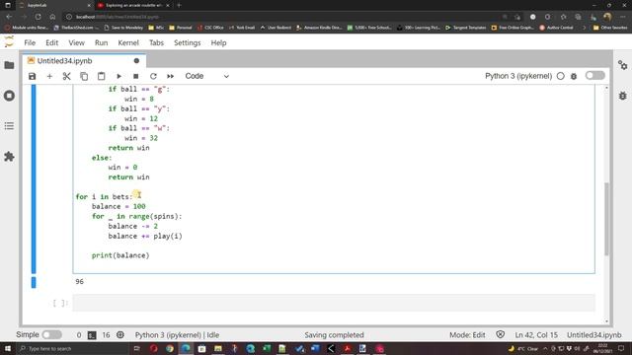Open the cell type Code dropdown

point(206,76)
